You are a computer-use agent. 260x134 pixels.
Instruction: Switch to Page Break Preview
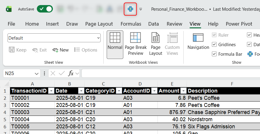coord(135,44)
